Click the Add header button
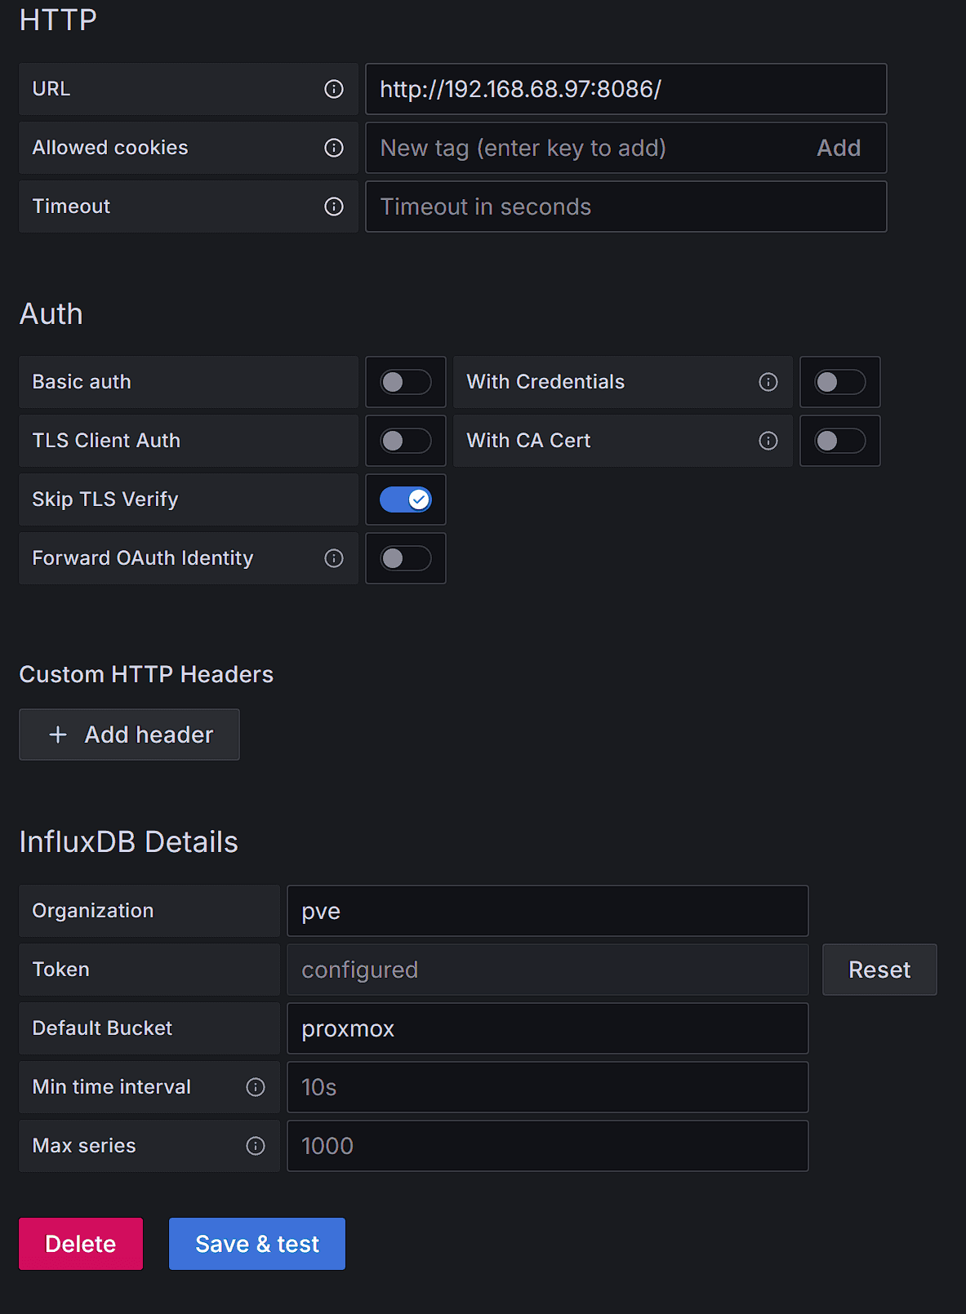The height and width of the screenshot is (1314, 966). pyautogui.click(x=129, y=735)
